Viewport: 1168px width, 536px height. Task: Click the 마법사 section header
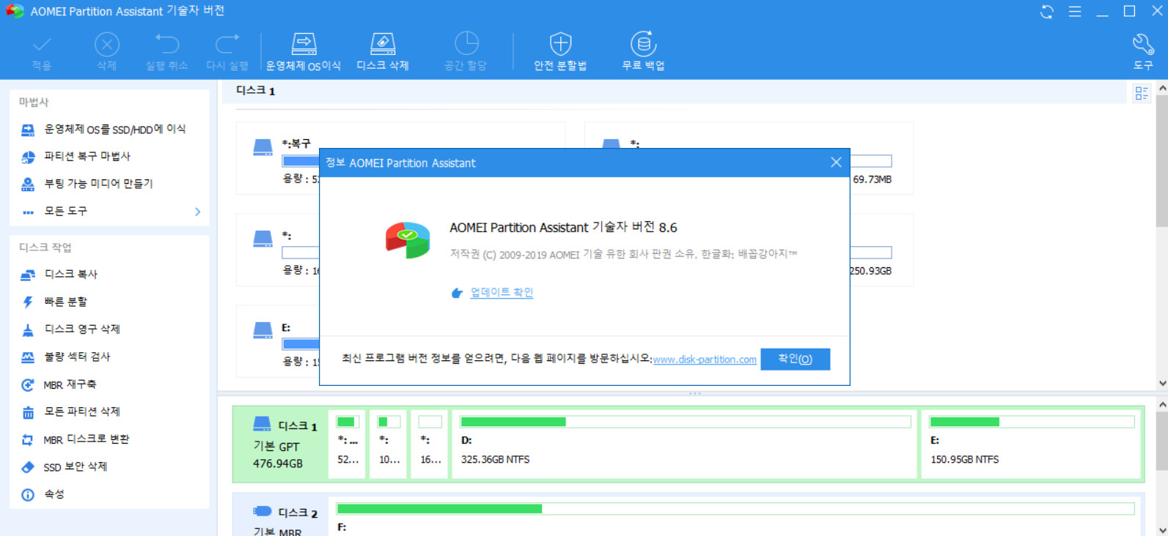(x=34, y=102)
